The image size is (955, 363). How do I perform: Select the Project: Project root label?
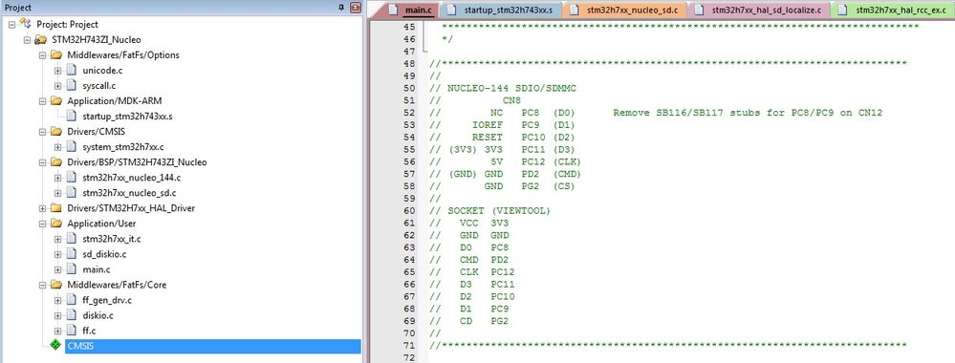(67, 25)
